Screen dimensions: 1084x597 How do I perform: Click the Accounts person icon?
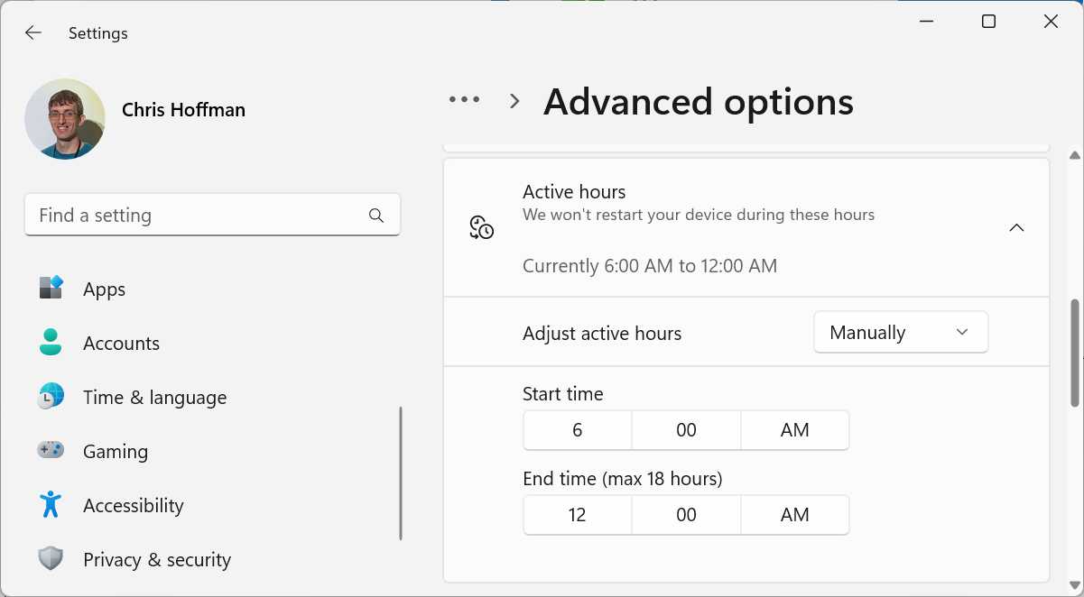click(x=51, y=343)
